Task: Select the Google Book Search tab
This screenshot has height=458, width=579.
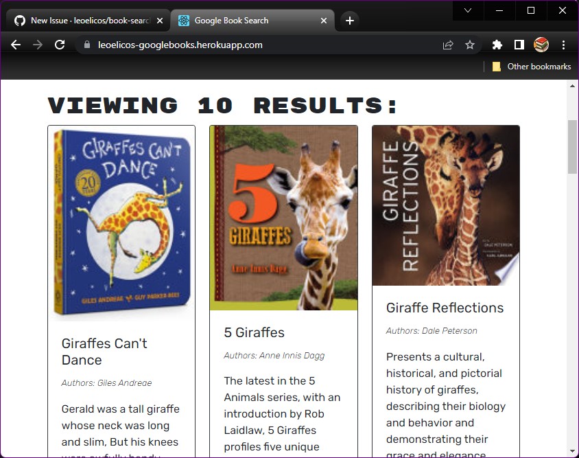Action: (x=252, y=21)
